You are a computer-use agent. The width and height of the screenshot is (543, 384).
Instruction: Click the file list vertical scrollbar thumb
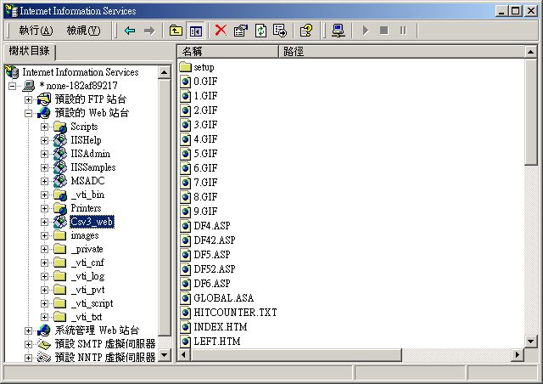point(530,111)
